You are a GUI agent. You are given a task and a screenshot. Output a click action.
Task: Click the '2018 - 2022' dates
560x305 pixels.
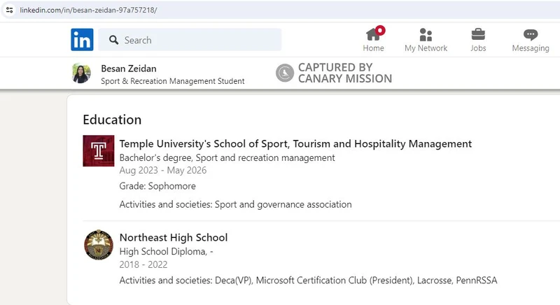click(x=143, y=264)
